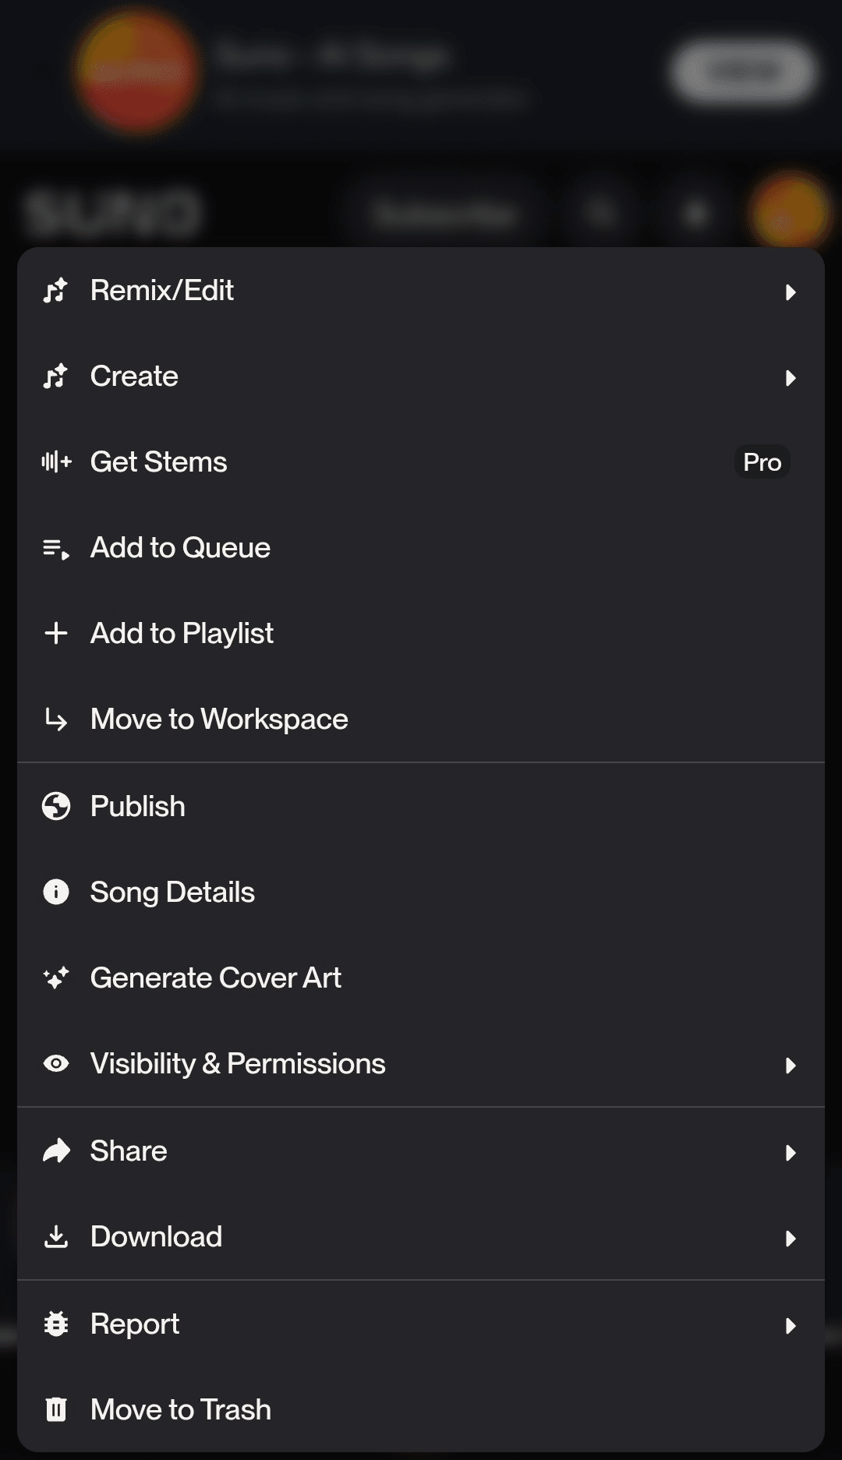Click the Get Stems waveform icon

(56, 462)
